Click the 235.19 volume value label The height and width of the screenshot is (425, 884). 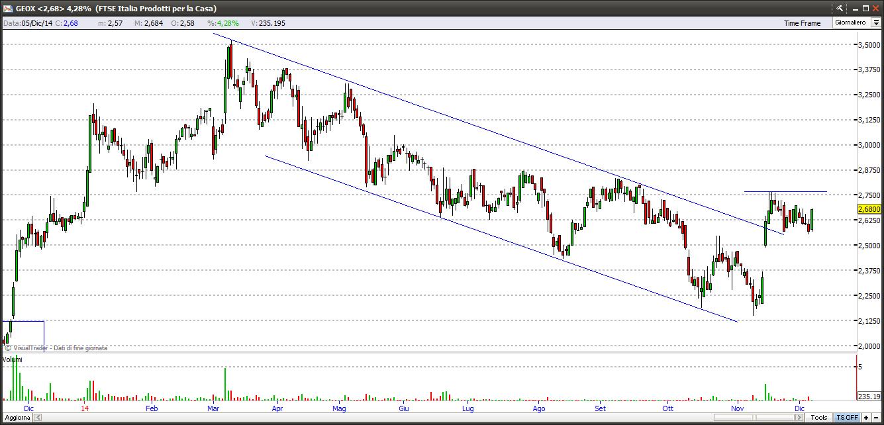point(869,396)
